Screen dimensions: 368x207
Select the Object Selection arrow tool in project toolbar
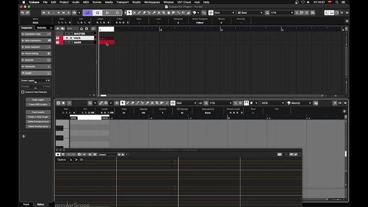click(x=129, y=13)
